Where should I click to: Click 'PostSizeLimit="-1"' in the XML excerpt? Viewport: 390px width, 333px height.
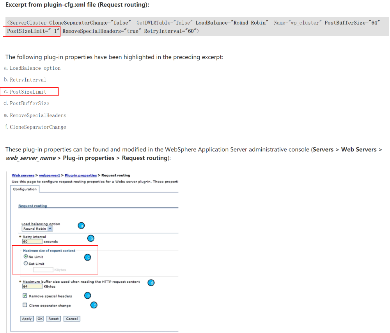click(33, 31)
